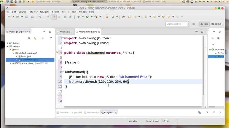Screen dimensions: 229x128
Task: Click the Quick Access search field
Action: [x=176, y=24]
